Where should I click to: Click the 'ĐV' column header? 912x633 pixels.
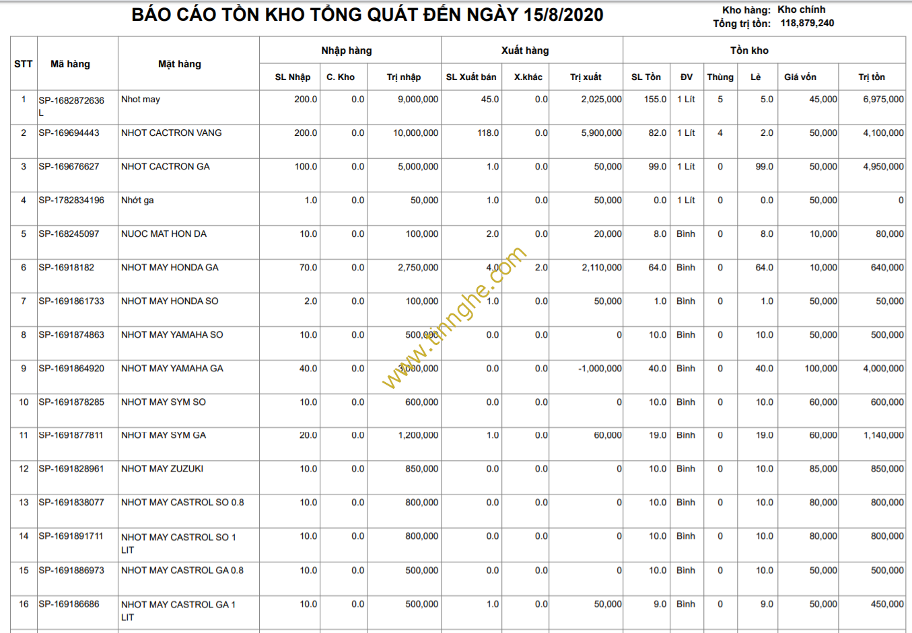coord(687,77)
